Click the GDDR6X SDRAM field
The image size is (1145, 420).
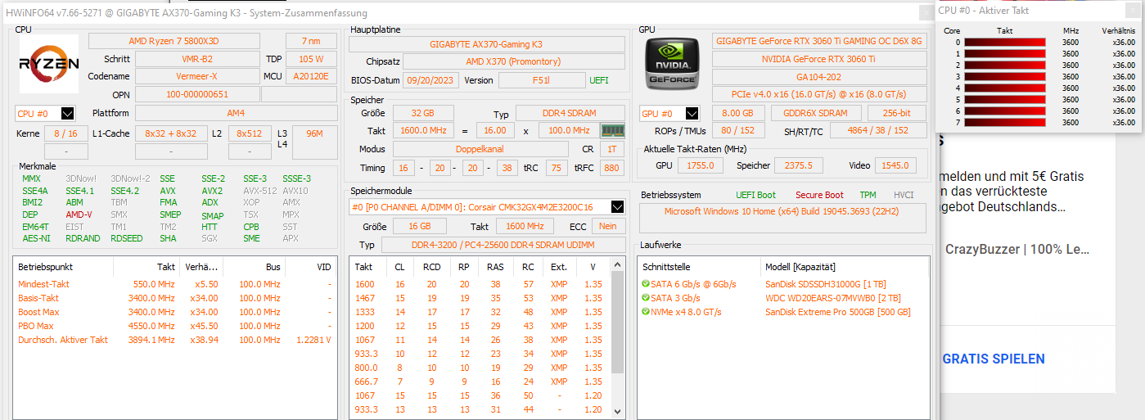pos(816,113)
